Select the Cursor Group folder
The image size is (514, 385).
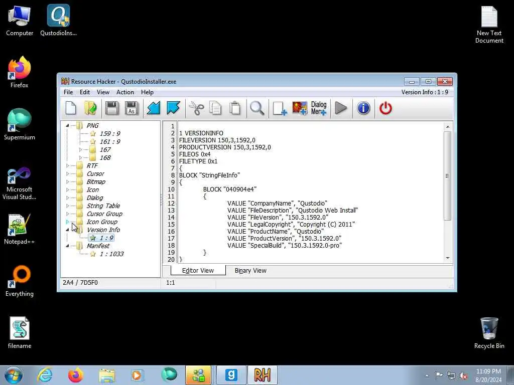104,214
